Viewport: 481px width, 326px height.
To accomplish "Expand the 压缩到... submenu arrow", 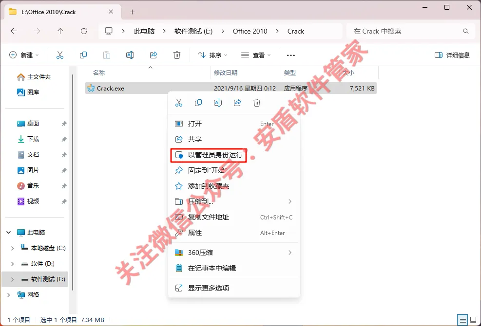I will tap(290, 201).
